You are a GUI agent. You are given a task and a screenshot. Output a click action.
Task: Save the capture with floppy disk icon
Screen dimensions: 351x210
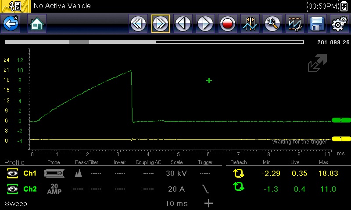pyautogui.click(x=317, y=24)
